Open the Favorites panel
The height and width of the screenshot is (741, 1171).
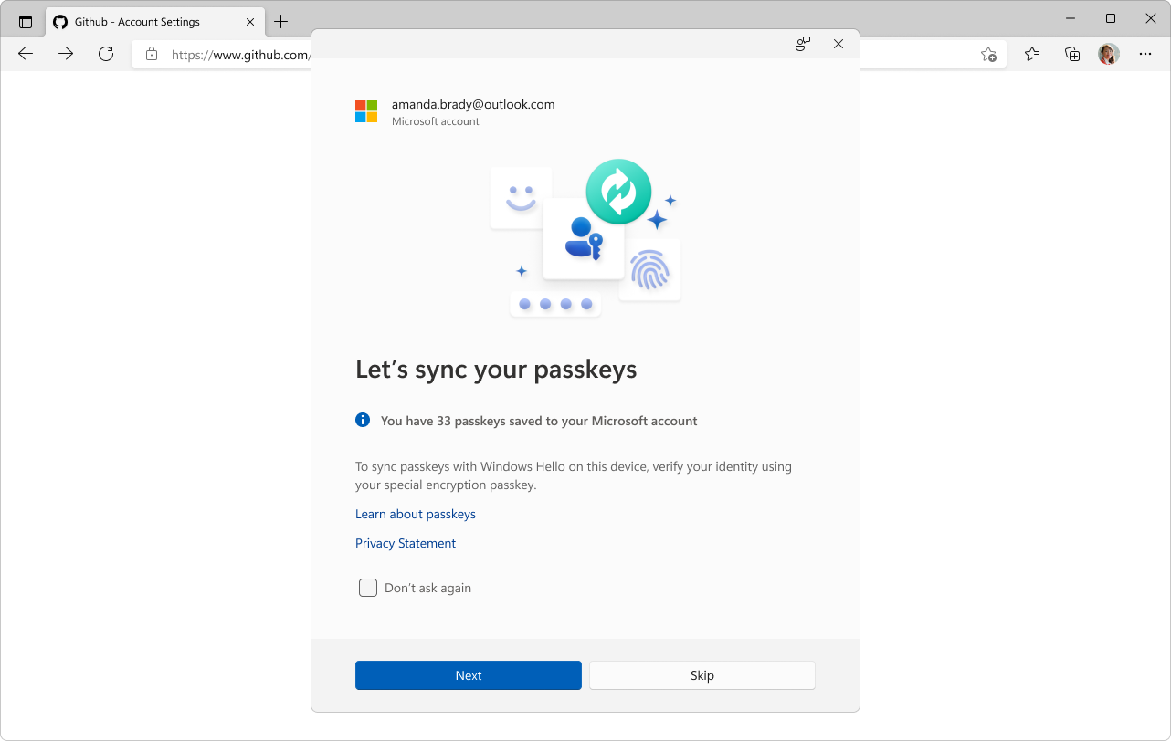(x=1032, y=54)
